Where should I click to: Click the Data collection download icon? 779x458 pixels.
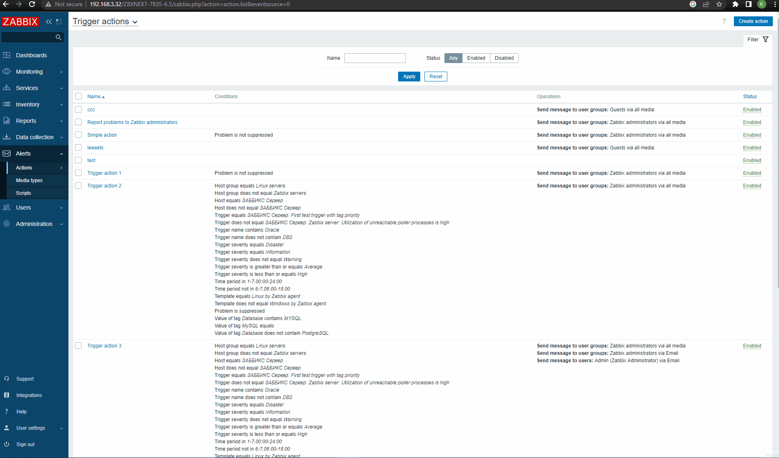coord(7,137)
